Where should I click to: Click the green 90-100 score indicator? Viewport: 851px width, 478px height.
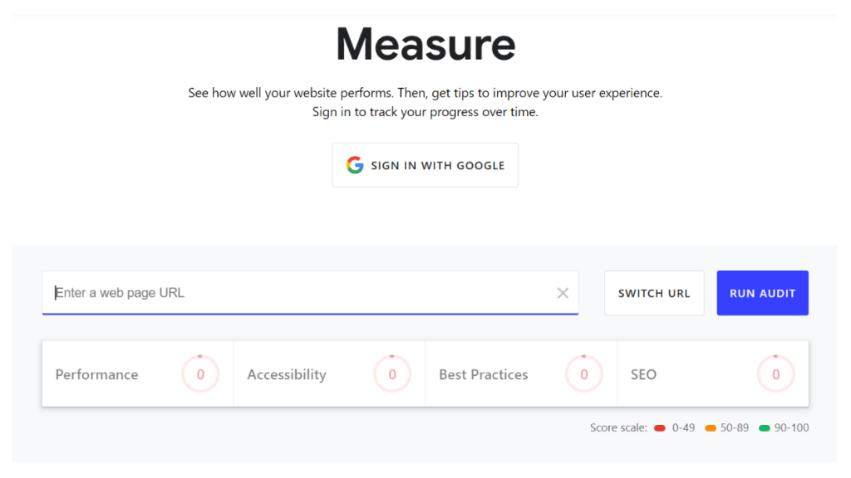pyautogui.click(x=765, y=428)
